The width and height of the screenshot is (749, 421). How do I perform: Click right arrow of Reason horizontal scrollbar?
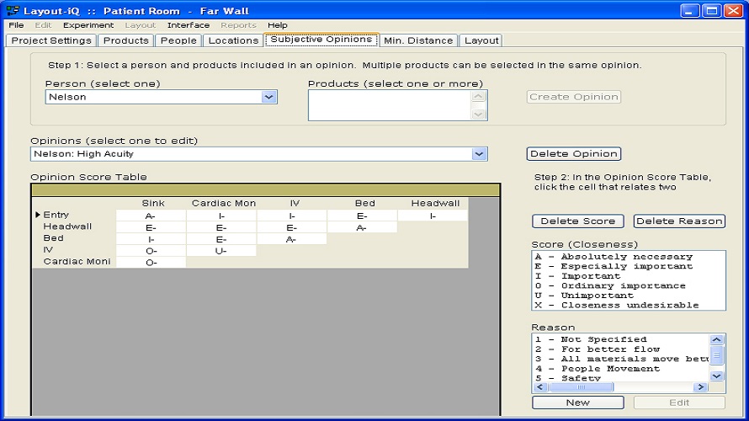pos(699,387)
